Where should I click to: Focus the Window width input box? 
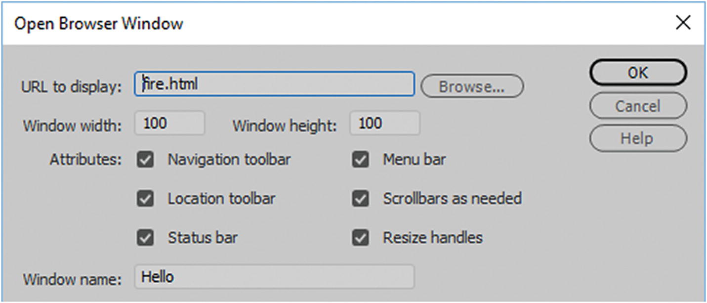click(169, 123)
